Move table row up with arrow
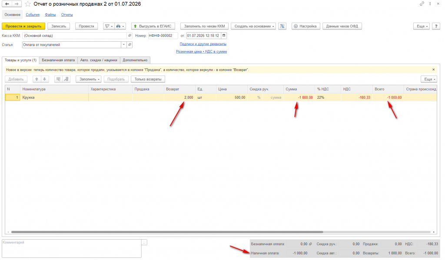This screenshot has width=445, height=260. [x=37, y=79]
